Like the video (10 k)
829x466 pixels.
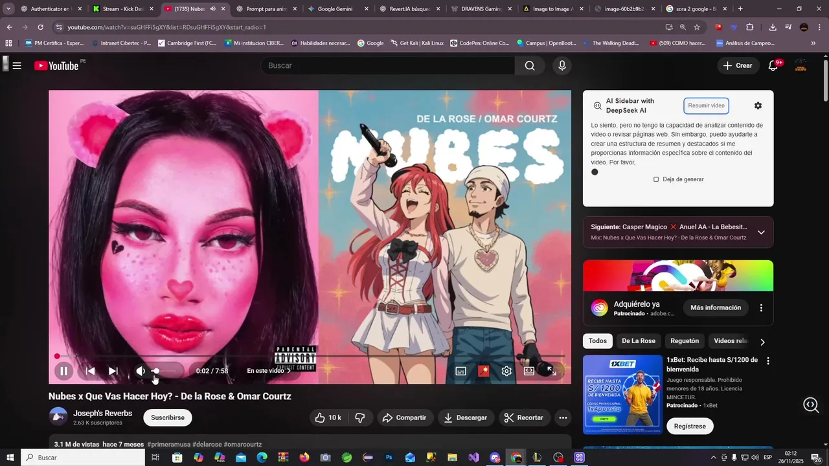point(328,417)
